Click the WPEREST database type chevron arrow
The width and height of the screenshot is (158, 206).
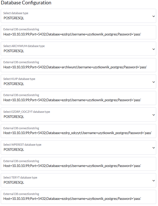pyautogui.click(x=154, y=148)
